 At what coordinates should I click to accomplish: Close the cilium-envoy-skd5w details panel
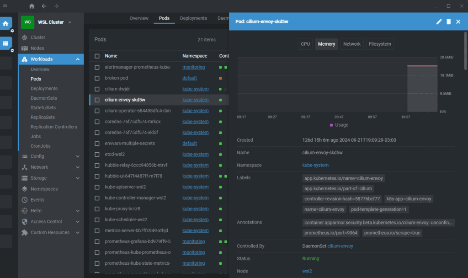pyautogui.click(x=458, y=21)
